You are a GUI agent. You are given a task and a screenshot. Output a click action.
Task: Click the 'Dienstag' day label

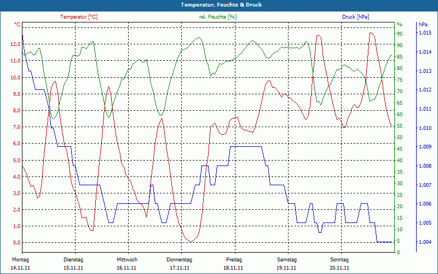(x=73, y=259)
